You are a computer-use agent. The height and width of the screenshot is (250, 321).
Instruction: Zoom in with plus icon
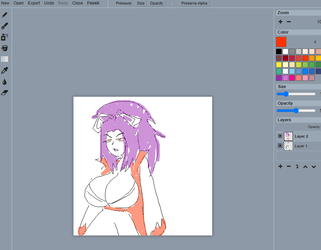(x=280, y=22)
